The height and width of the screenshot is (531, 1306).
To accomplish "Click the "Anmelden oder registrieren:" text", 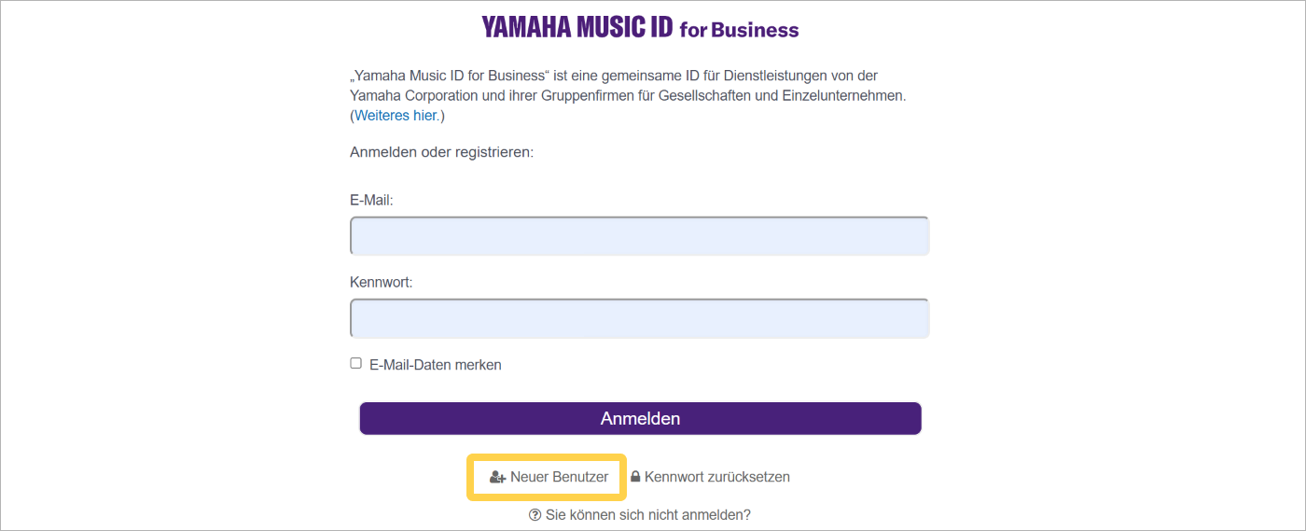I will coord(441,152).
